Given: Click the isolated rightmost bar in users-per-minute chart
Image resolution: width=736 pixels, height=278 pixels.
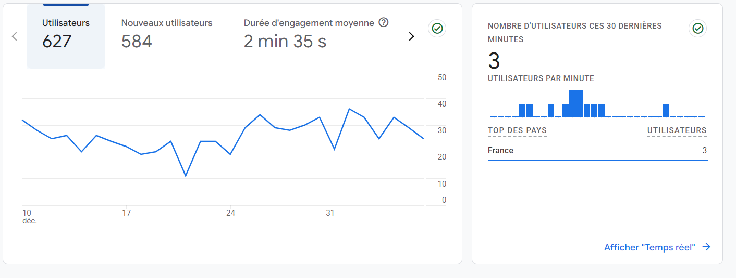Looking at the screenshot, I should point(666,111).
